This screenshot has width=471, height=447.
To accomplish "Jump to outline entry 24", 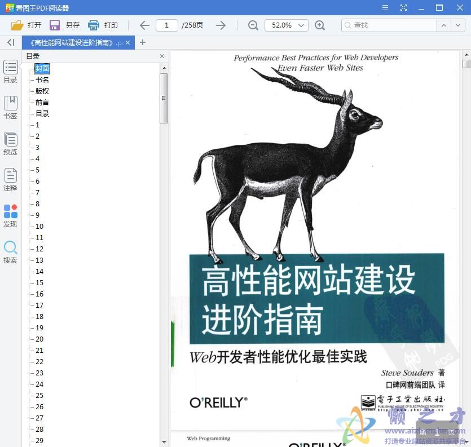I will click(39, 384).
